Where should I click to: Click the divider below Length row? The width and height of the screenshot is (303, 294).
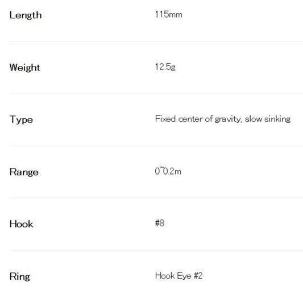(x=156, y=42)
